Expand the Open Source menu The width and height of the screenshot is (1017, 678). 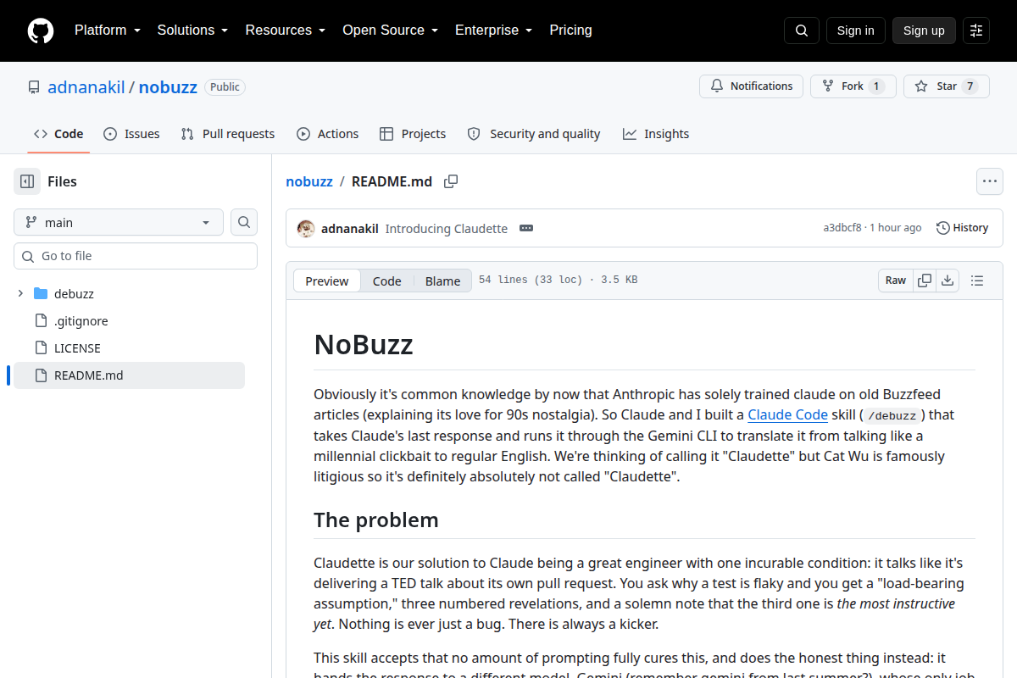pos(390,31)
